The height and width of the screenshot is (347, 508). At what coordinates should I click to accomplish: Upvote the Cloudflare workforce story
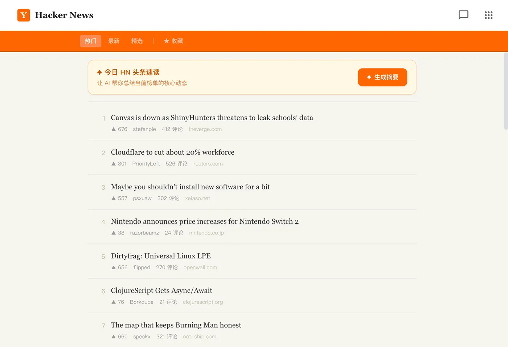(x=114, y=164)
